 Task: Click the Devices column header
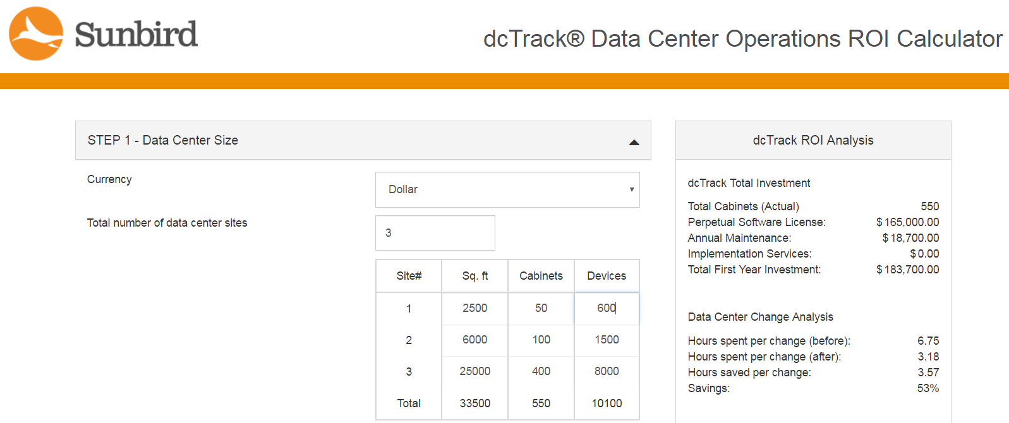point(607,276)
